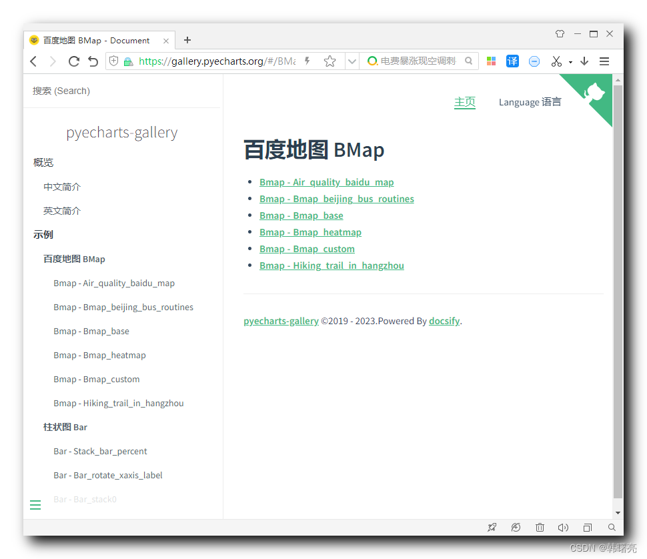Click the 主页 nav link
The width and height of the screenshot is (647, 559).
point(465,102)
